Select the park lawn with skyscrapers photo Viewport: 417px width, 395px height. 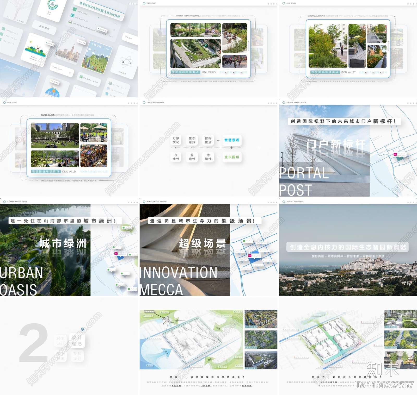(x=55, y=136)
